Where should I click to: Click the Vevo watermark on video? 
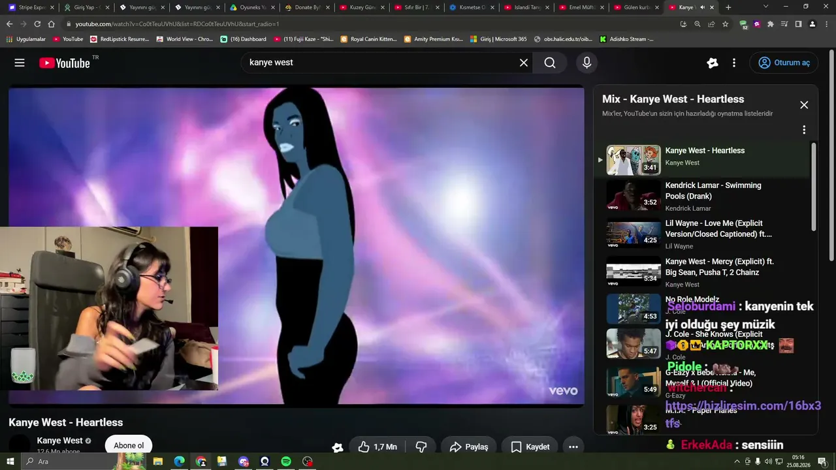click(x=563, y=390)
